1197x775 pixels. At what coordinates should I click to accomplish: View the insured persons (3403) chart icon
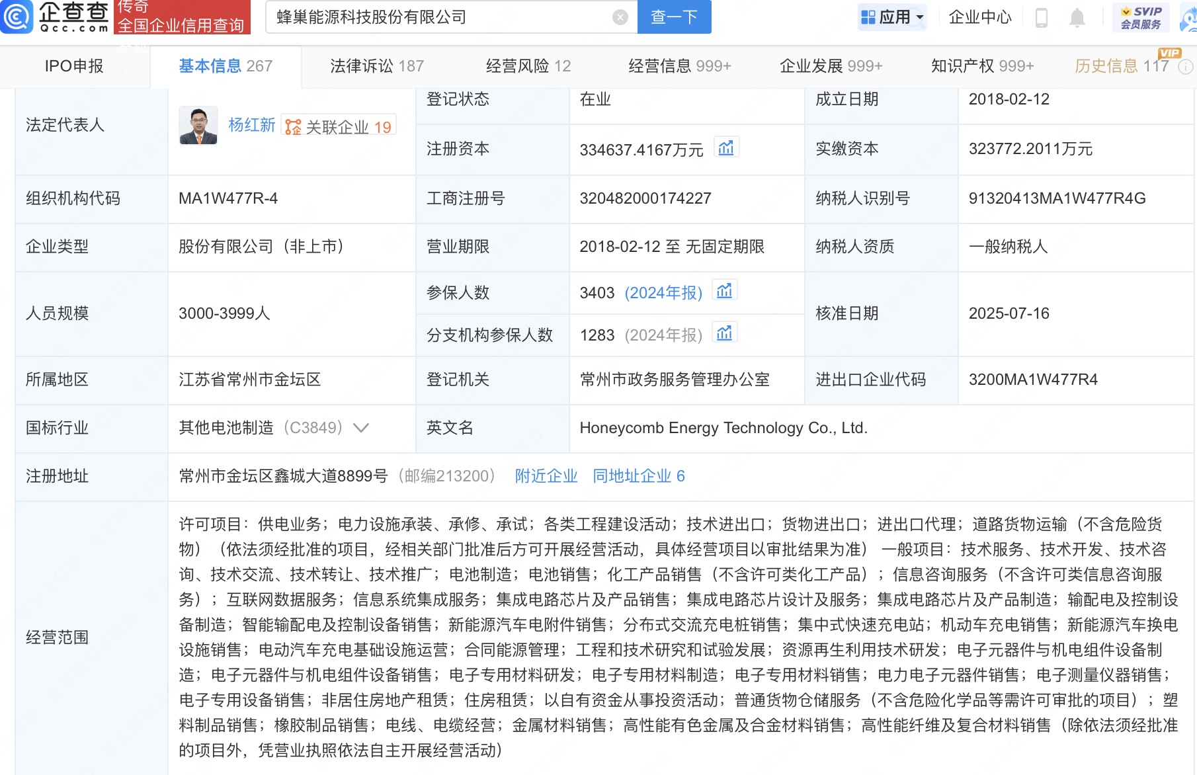[725, 290]
